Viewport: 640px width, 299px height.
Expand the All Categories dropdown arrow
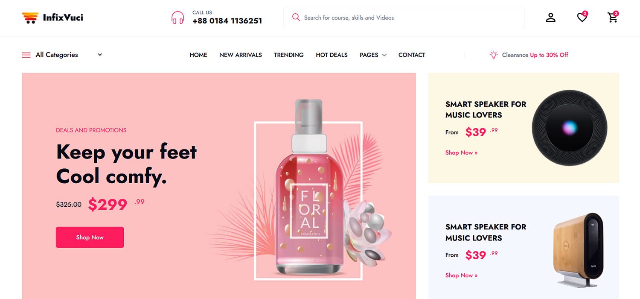100,55
